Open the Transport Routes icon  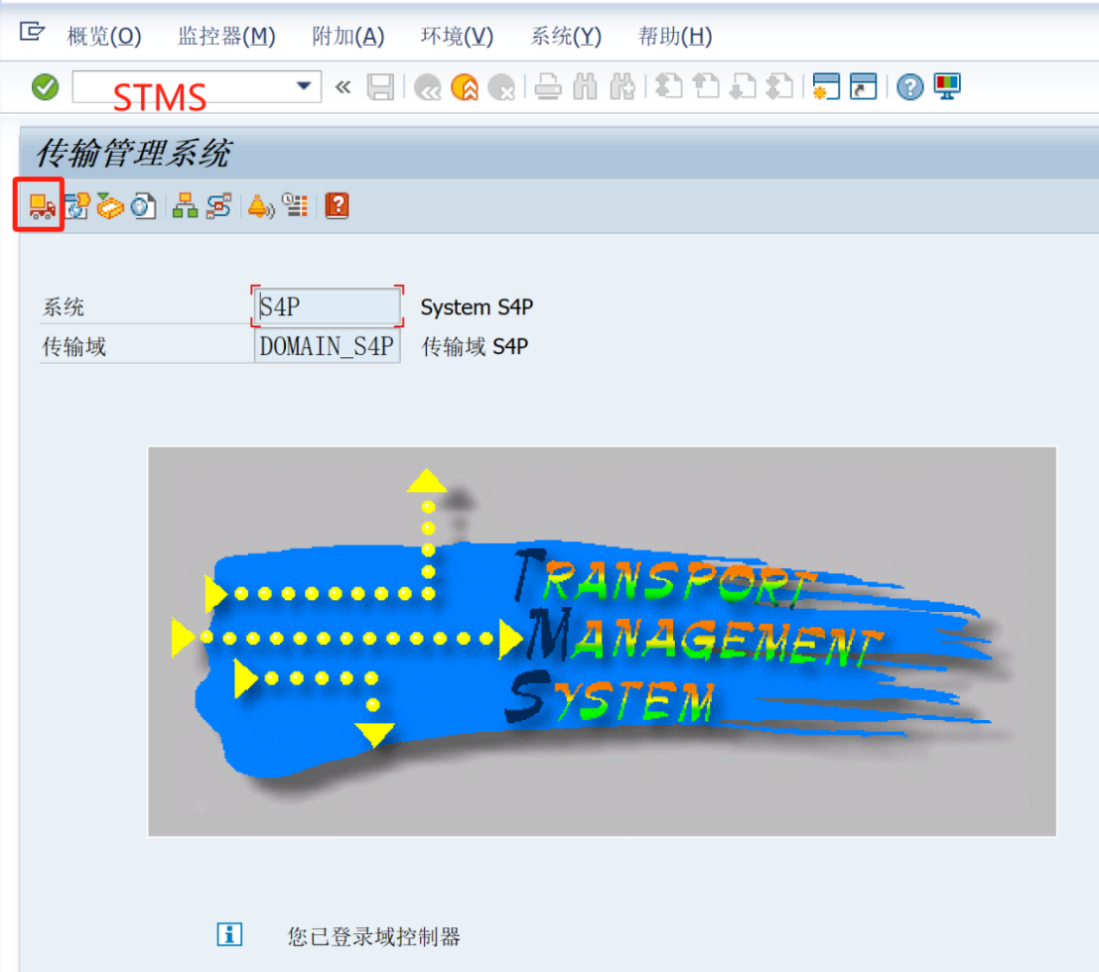pos(219,206)
